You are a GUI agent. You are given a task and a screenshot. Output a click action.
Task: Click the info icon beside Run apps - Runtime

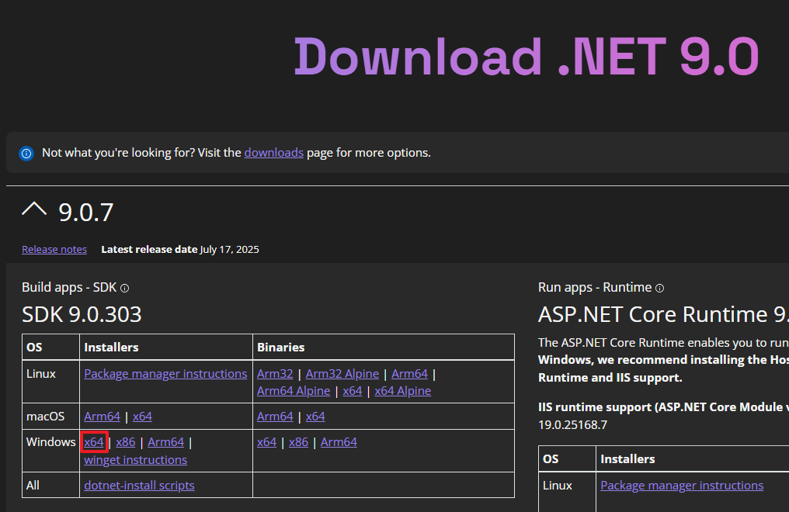659,288
